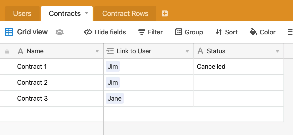Click the collaborators people icon

(x=60, y=32)
